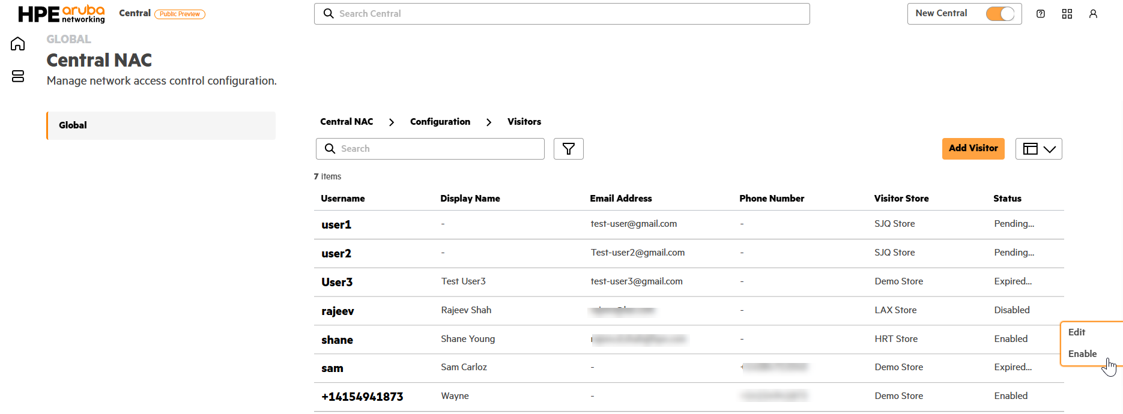Click the 7 items count label
This screenshot has width=1123, height=414.
(327, 176)
